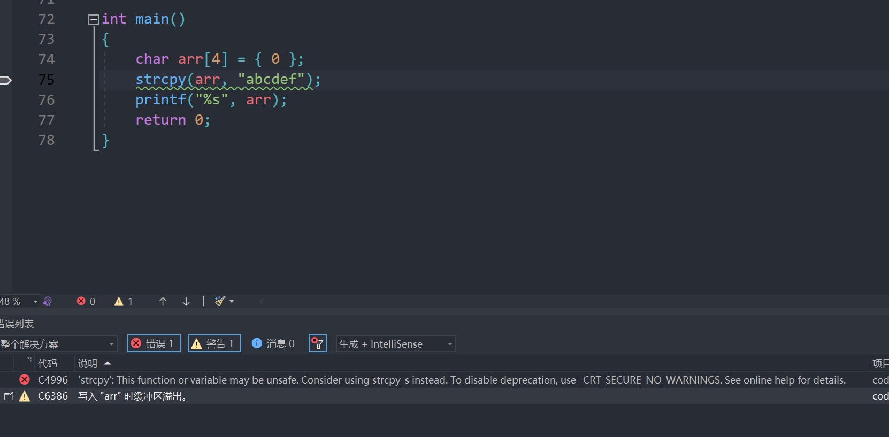889x437 pixels.
Task: Click the return 0 statement
Action: click(x=173, y=120)
